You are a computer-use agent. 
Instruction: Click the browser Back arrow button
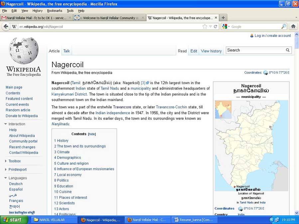click(x=6, y=27)
